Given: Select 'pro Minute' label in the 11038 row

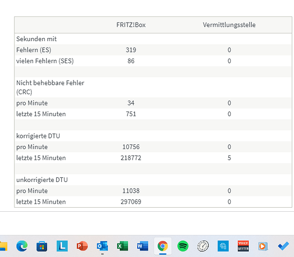Looking at the screenshot, I should [32, 191].
